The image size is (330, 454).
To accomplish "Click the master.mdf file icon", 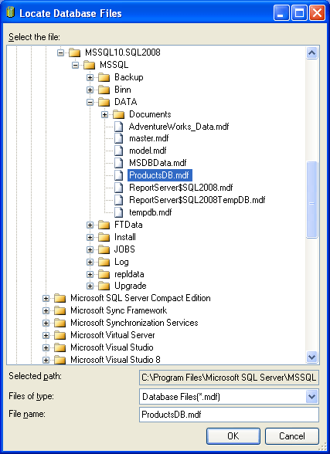I will [118, 138].
